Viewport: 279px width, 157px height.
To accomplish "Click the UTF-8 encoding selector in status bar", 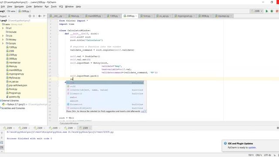I will (267, 155).
